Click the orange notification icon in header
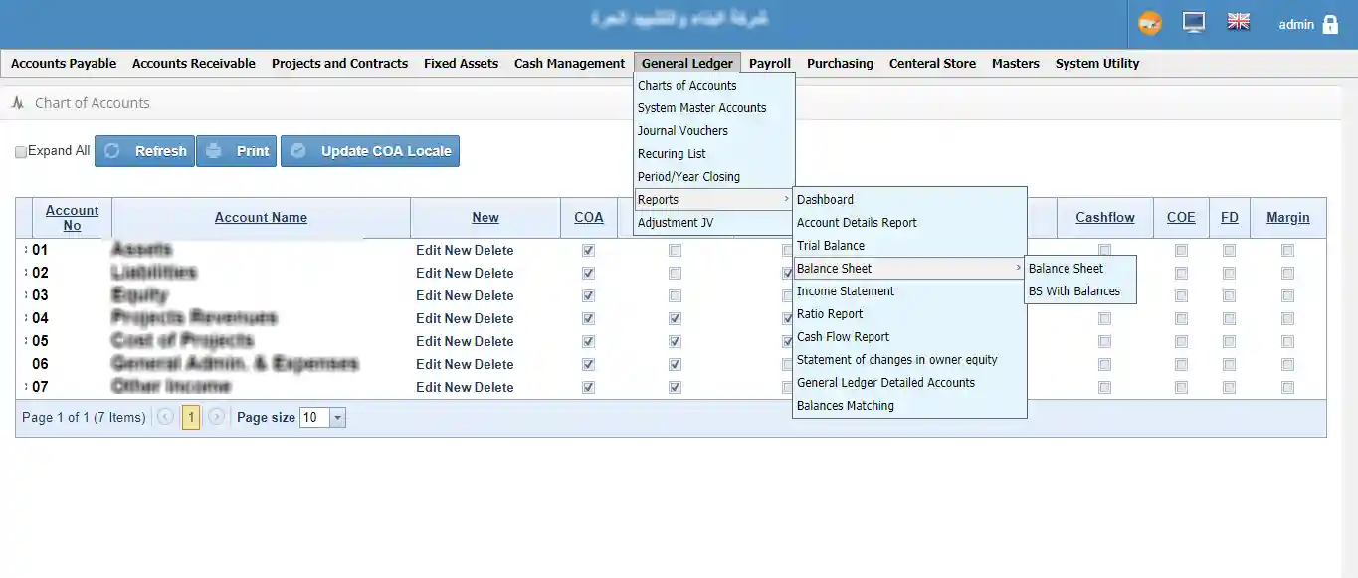Screen dimensions: 1358x578 click(1149, 24)
